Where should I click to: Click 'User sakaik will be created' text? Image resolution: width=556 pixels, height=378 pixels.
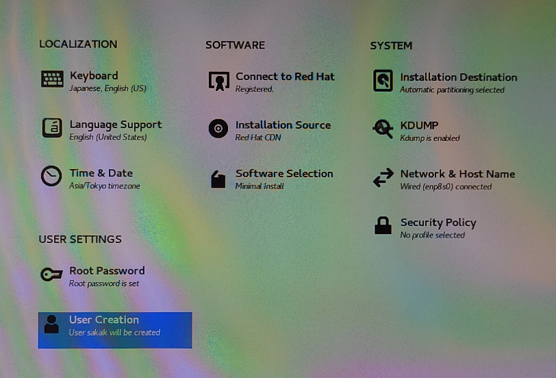point(114,332)
